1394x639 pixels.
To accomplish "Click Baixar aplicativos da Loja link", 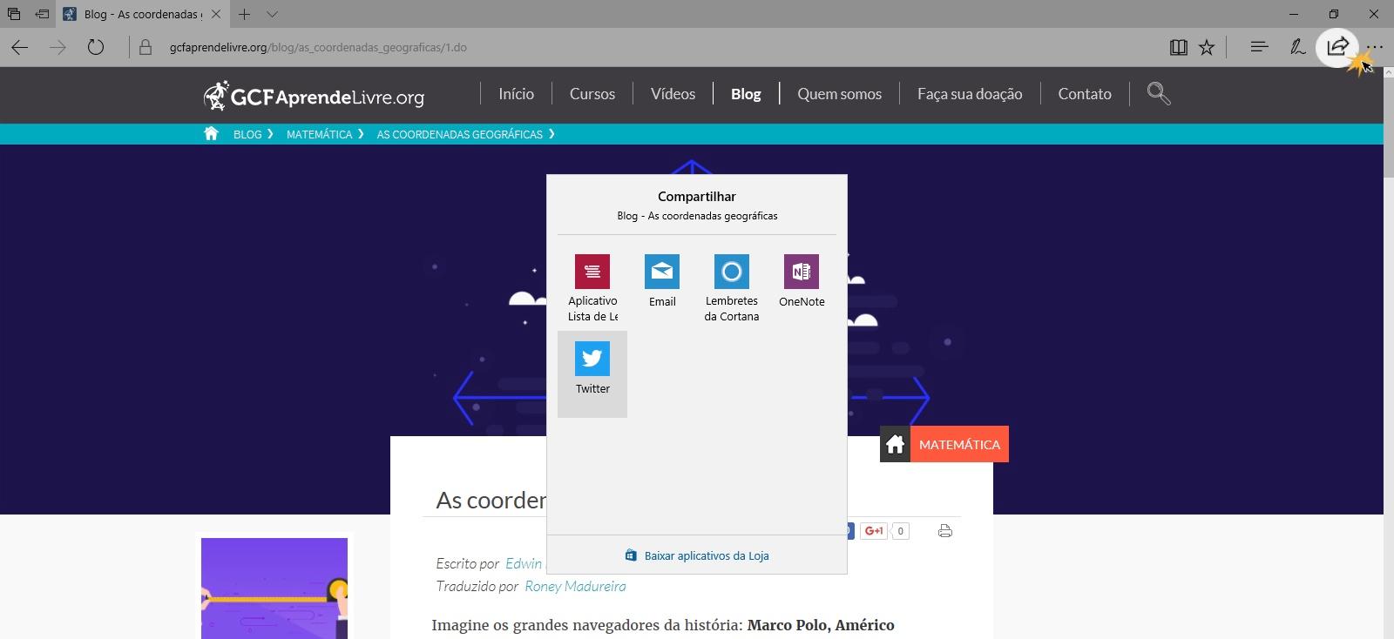I will pos(697,555).
